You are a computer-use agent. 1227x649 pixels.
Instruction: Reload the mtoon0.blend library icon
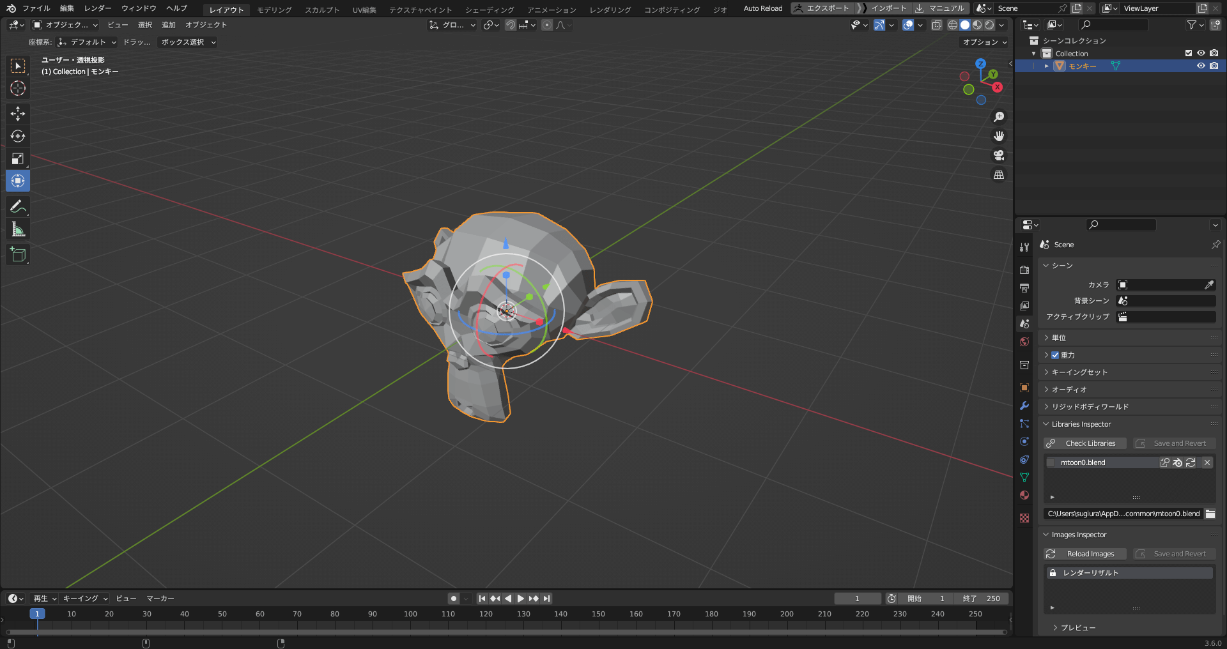click(x=1191, y=462)
